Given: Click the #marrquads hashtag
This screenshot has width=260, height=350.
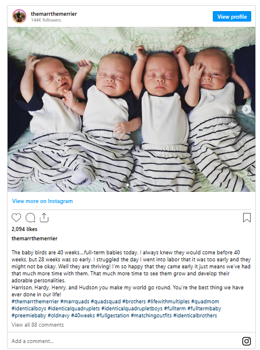Looking at the screenshot, I should pyautogui.click(x=75, y=302).
